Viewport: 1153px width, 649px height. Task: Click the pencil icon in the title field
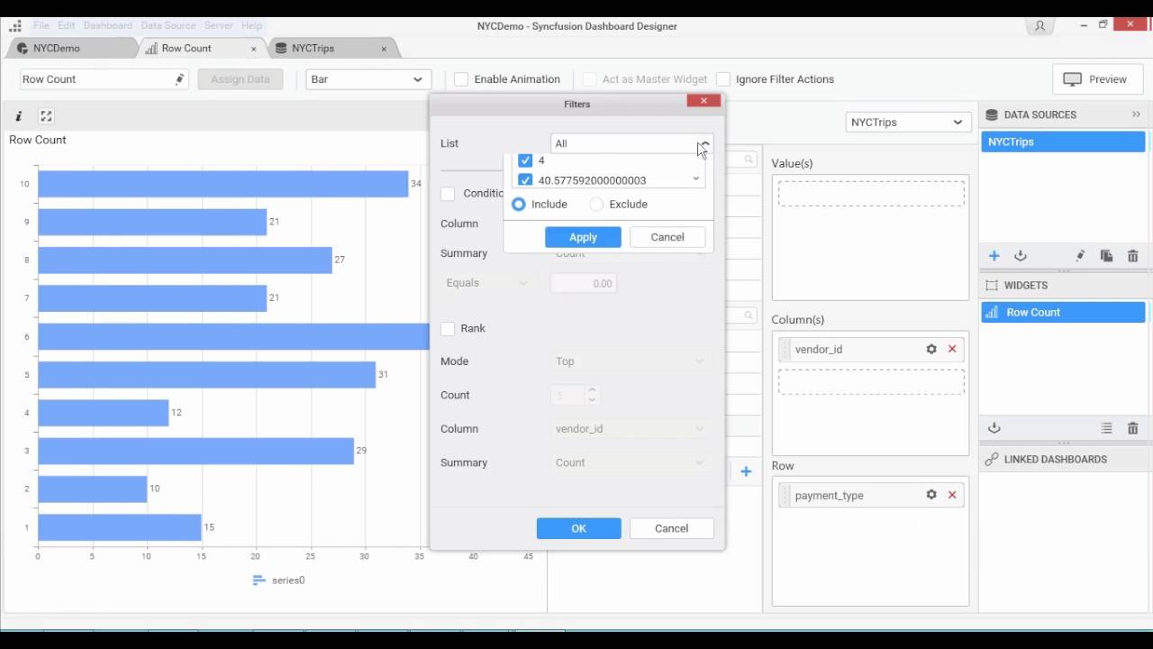(179, 79)
